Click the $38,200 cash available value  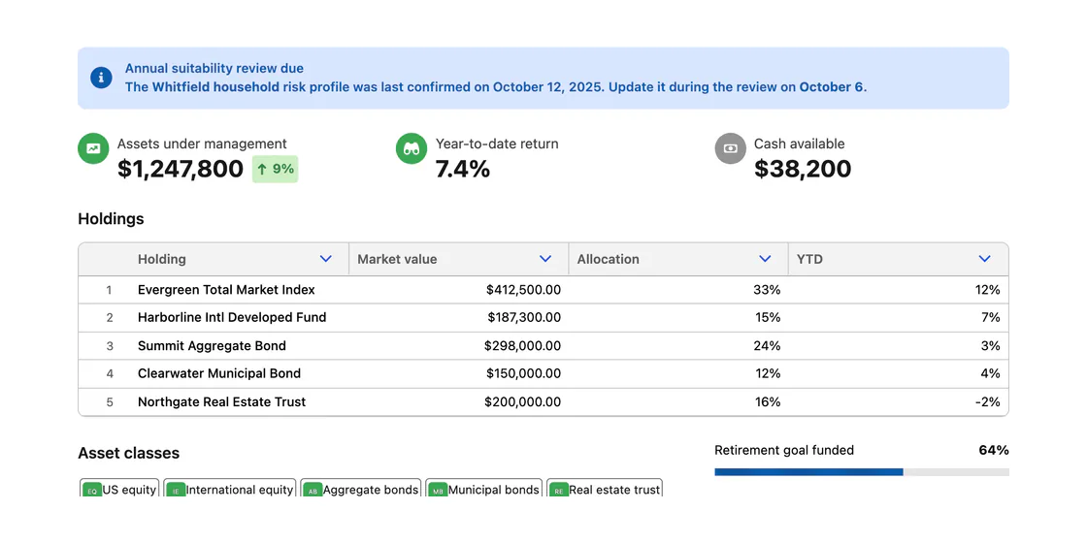(803, 169)
